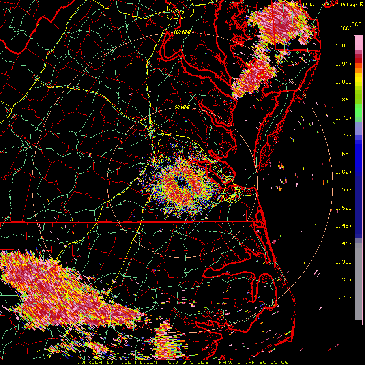The image size is (365, 365).
Task: Select the 0.520 legend value
Action: pyautogui.click(x=344, y=208)
